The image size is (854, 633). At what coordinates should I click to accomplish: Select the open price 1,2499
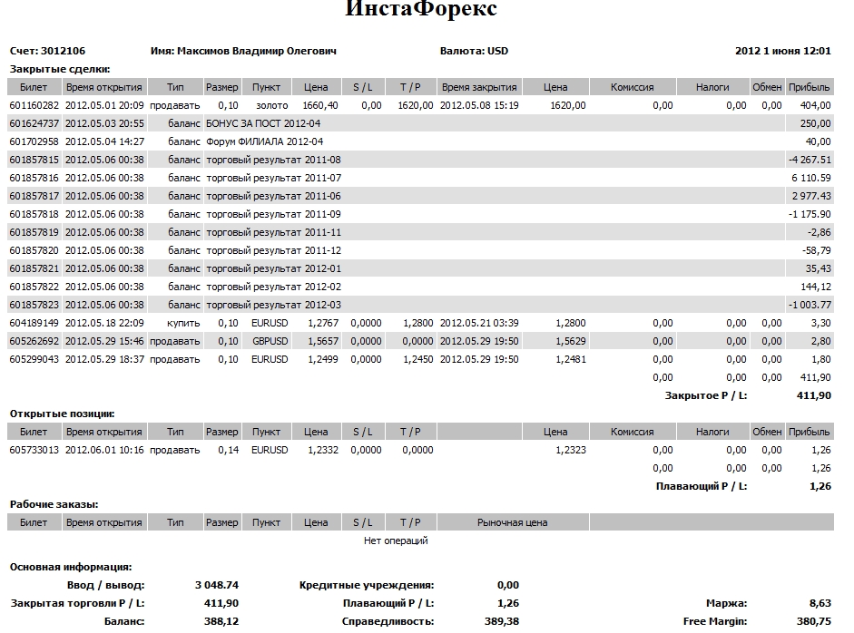pyautogui.click(x=323, y=359)
